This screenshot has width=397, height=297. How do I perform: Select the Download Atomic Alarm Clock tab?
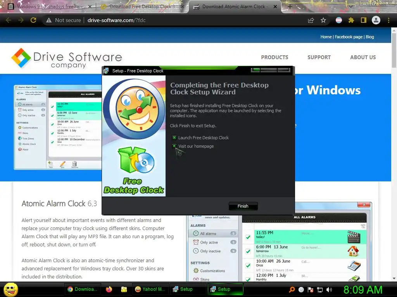[x=234, y=7]
